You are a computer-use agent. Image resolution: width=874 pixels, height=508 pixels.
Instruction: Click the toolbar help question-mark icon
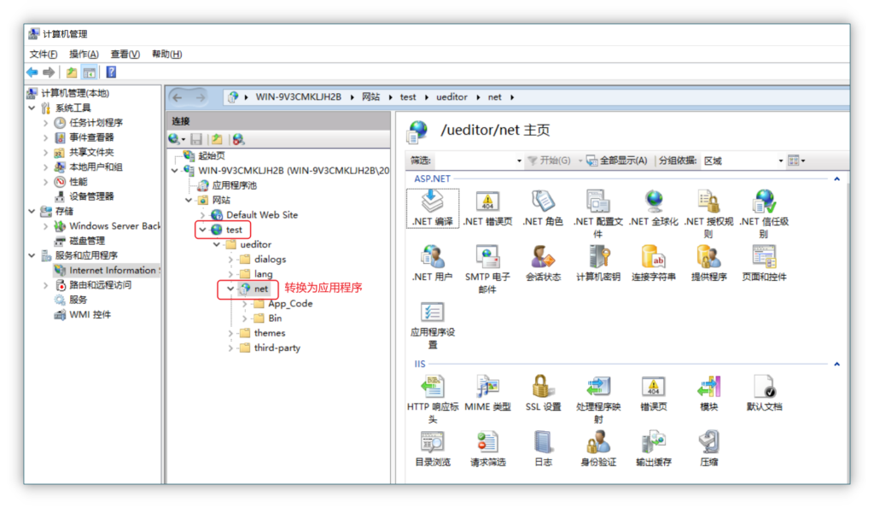[111, 72]
